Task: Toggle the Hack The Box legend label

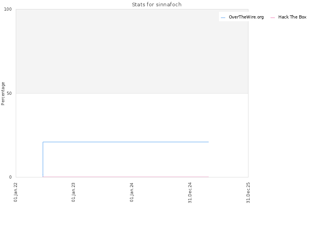Action: (292, 17)
